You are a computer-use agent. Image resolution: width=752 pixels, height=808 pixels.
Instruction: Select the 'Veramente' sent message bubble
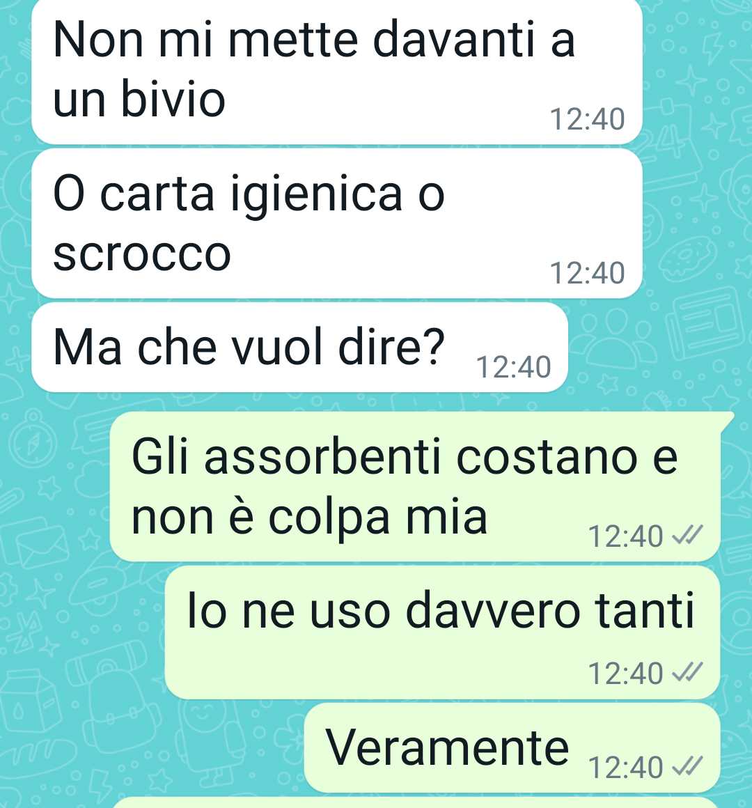pos(512,747)
